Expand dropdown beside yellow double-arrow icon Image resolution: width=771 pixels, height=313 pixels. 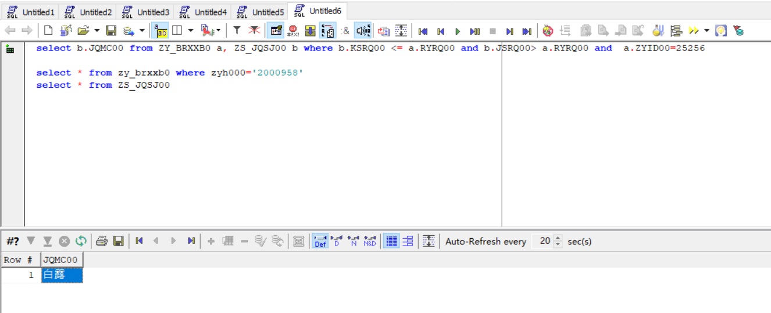pyautogui.click(x=706, y=31)
